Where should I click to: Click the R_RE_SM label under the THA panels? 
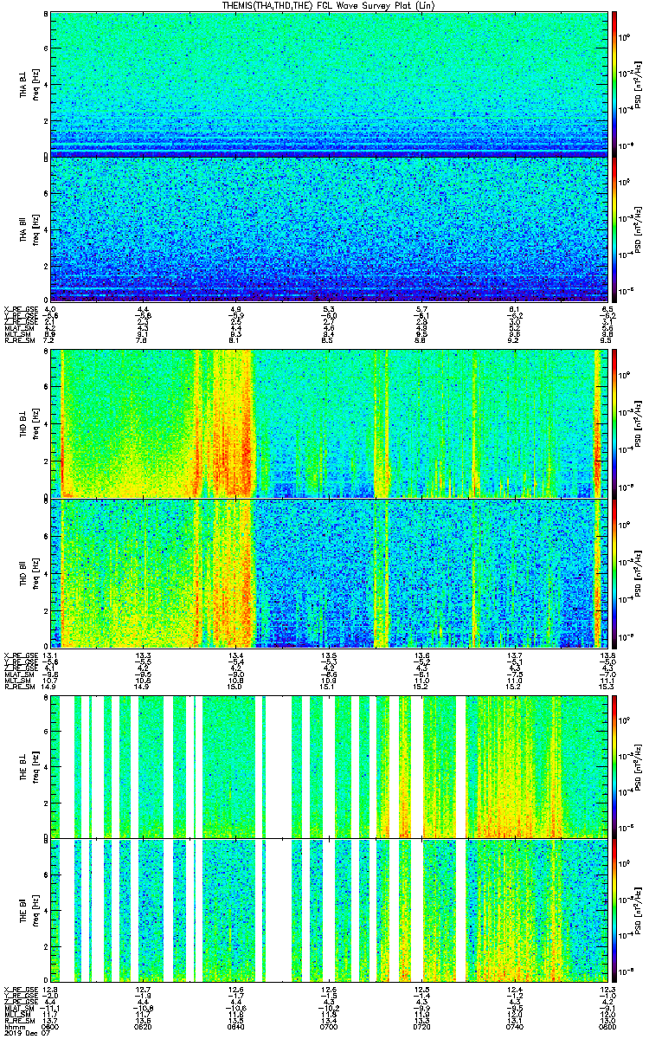coord(18,341)
